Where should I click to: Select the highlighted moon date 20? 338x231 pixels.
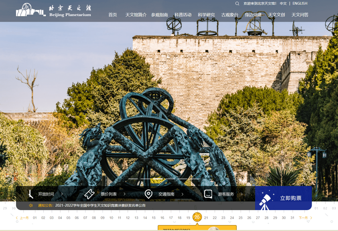point(197,217)
